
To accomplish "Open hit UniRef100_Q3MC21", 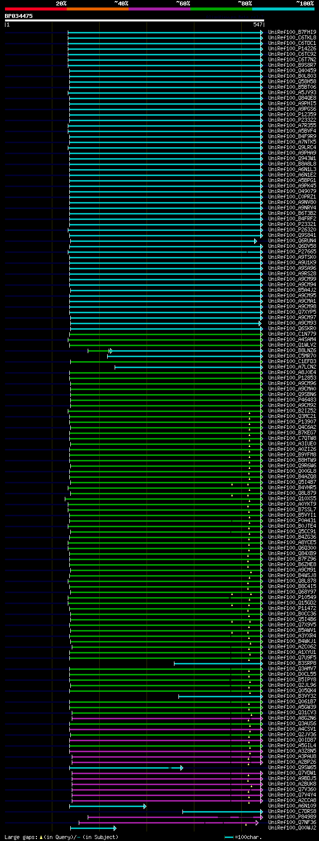I will [292, 416].
